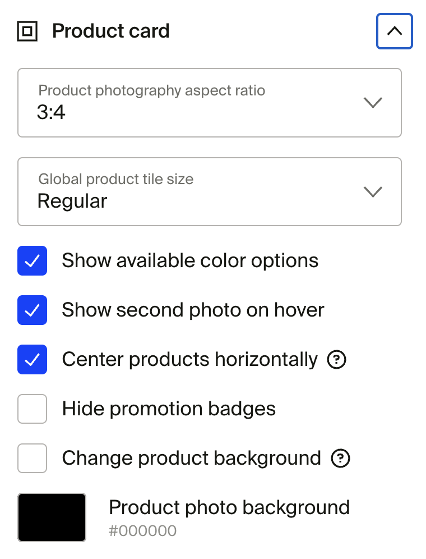The image size is (426, 559).
Task: Click the tile size dropdown chevron
Action: 373,191
